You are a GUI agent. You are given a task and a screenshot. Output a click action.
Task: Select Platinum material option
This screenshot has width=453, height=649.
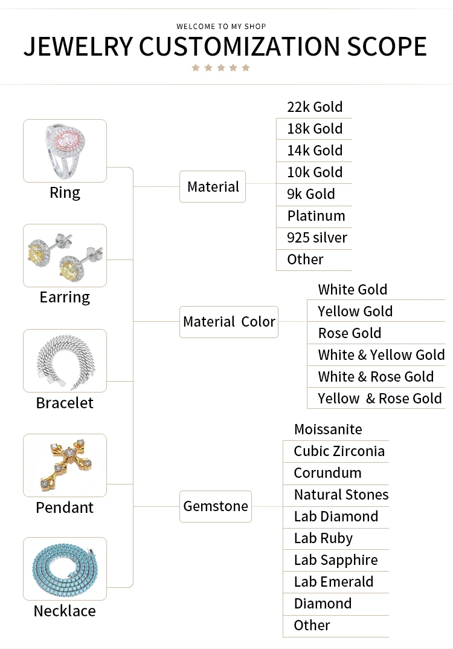[x=316, y=216]
